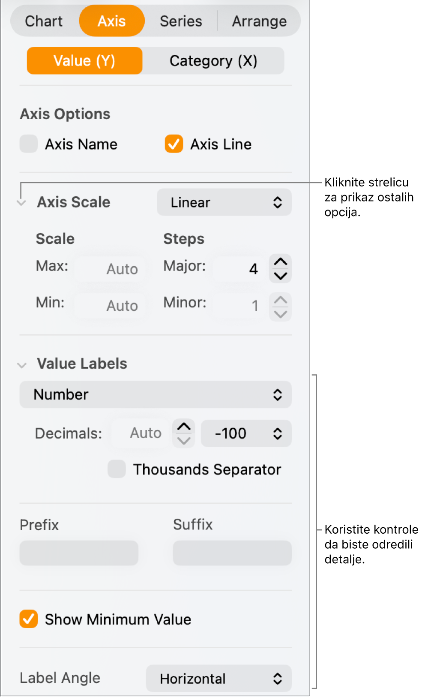This screenshot has height=697, width=428.
Task: Decrease the Minor steps value
Action: tap(280, 314)
